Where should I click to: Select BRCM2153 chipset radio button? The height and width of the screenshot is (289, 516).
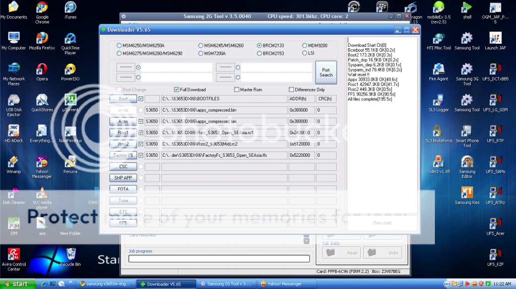pos(260,53)
